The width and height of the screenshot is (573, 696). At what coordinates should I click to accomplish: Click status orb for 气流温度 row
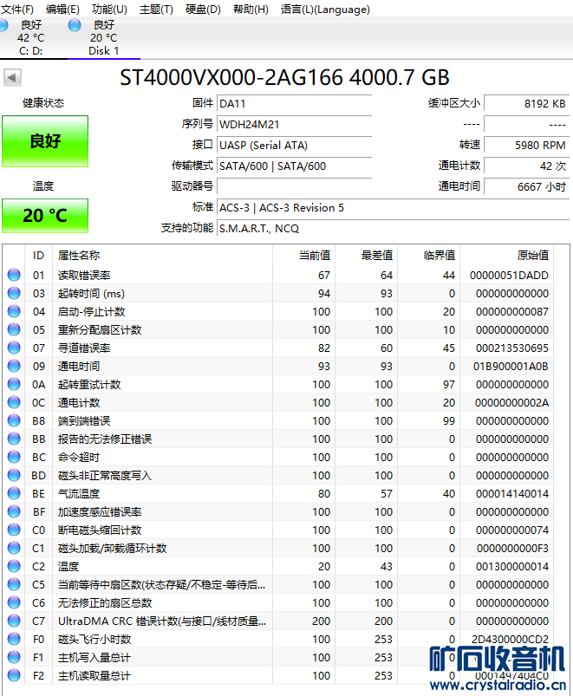pyautogui.click(x=14, y=493)
